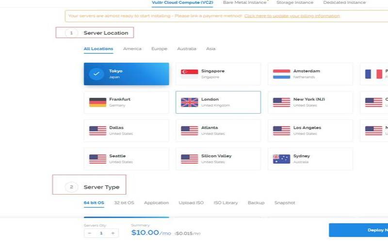
Task: Click the $10.00/mo summary price
Action: tap(151, 233)
